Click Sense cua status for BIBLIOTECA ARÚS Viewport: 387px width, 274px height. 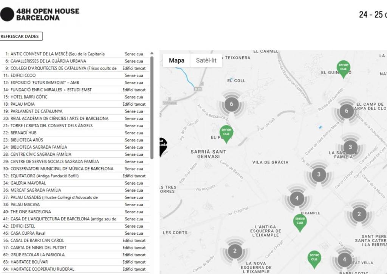coord(134,140)
